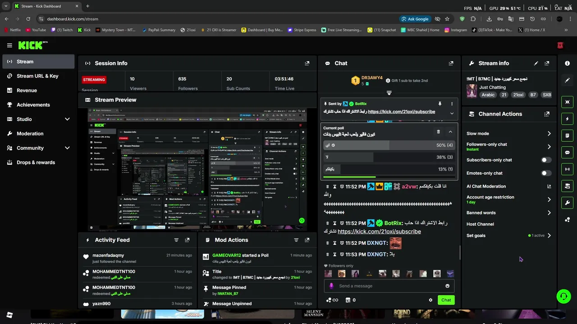Filter the Activity Feed list
This screenshot has width=577, height=324.
(x=176, y=240)
